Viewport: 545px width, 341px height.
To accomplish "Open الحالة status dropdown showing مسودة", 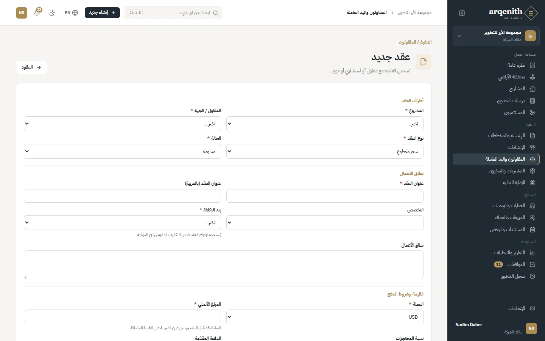I will 122,152.
